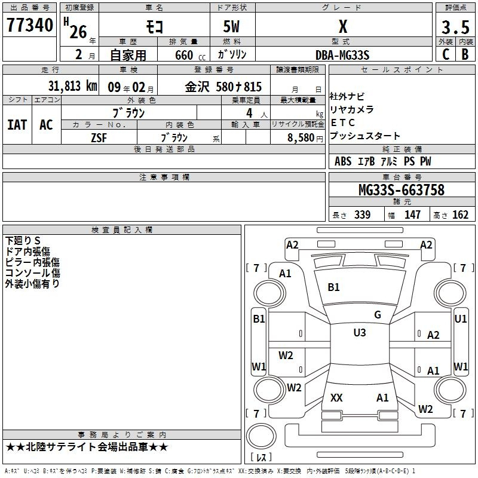Click ブラウン under 内装色

tap(174, 137)
